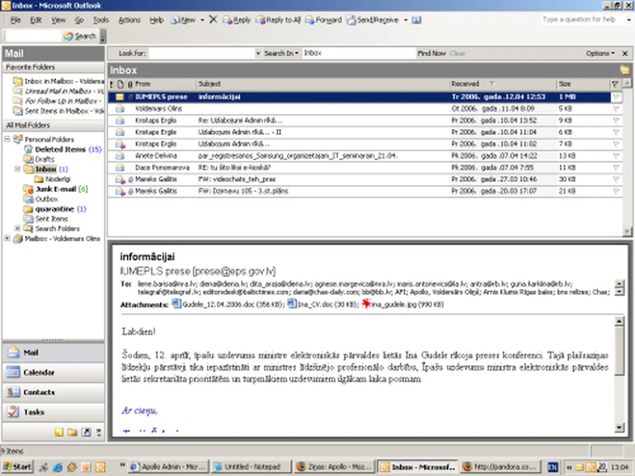Open the Help menu
This screenshot has height=476, width=635.
[156, 20]
